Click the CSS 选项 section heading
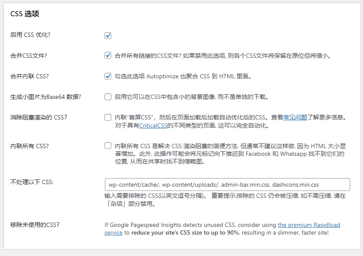The width and height of the screenshot is (363, 256). (25, 14)
